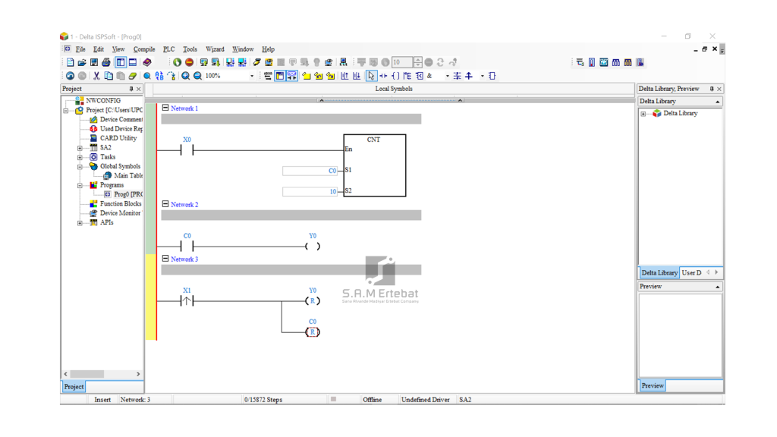Click the Cut scissors icon
This screenshot has width=777, height=437.
(96, 77)
